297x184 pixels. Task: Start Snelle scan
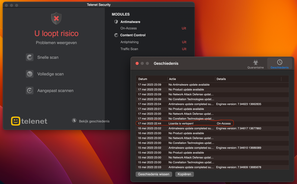(x=48, y=57)
